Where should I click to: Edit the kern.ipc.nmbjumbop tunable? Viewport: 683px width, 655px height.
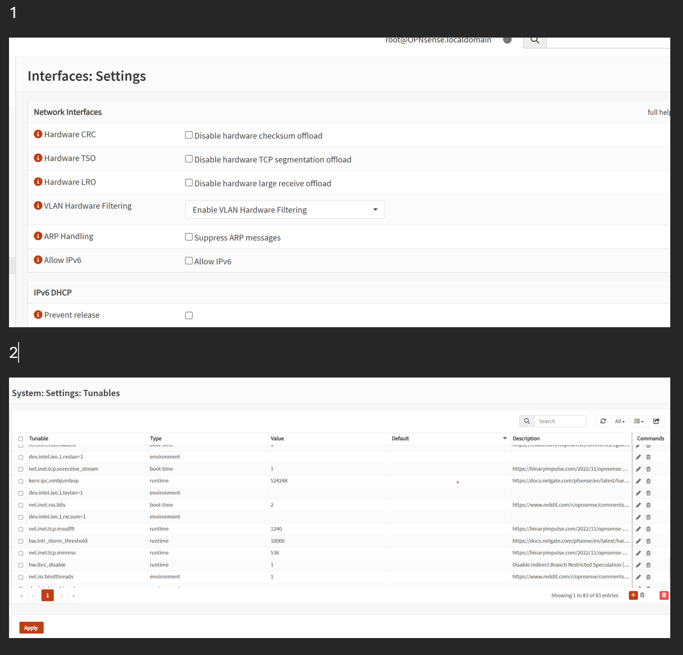pos(638,481)
